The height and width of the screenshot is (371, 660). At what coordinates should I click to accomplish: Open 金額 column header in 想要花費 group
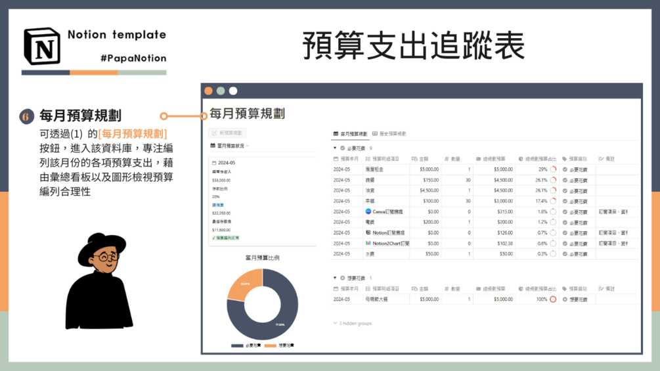(420, 288)
